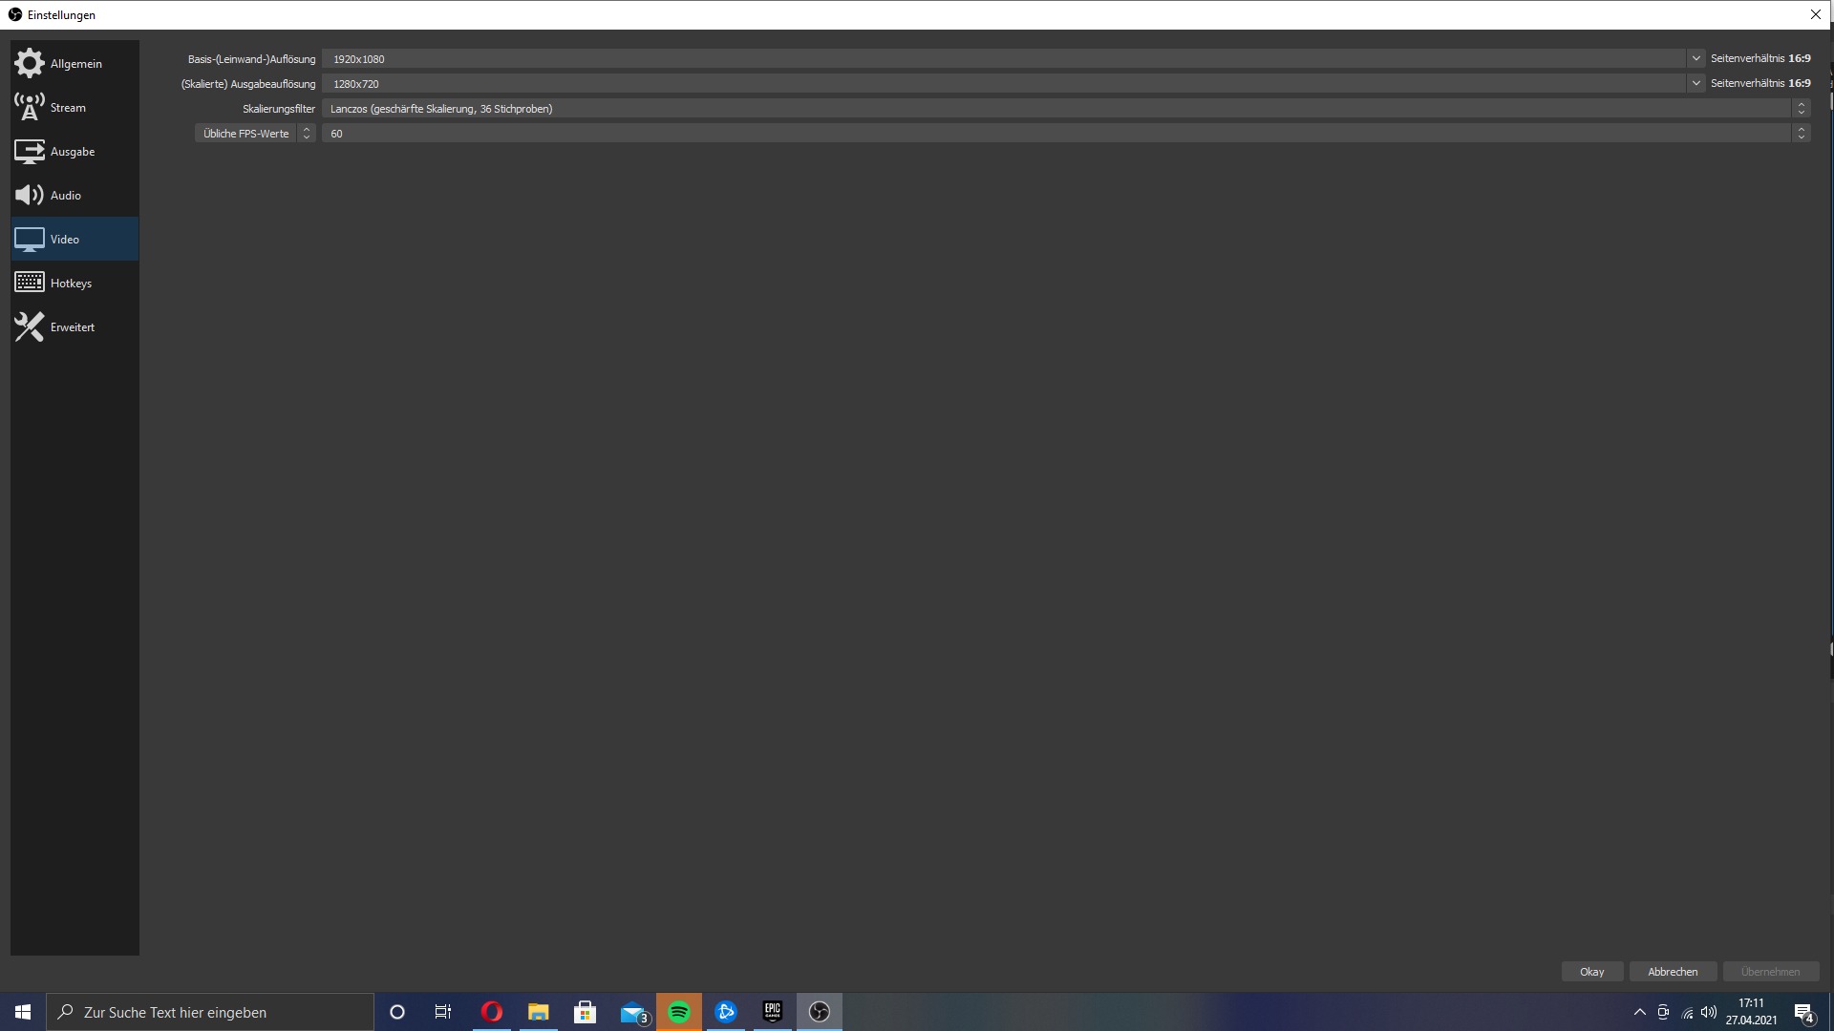Open the Skalierungsfilter Lanczos combo box
This screenshot has height=1031, width=1834.
1060,109
